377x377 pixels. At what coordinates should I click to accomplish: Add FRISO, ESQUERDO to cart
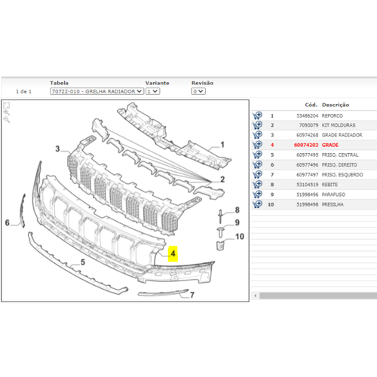coord(257,174)
